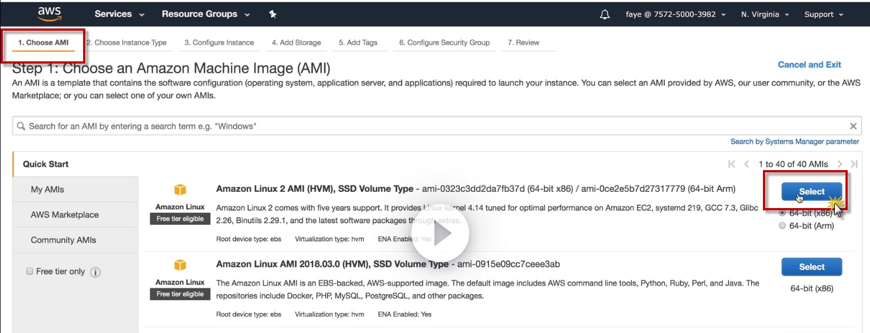870x333 pixels.
Task: Open the notifications bell
Action: click(605, 15)
